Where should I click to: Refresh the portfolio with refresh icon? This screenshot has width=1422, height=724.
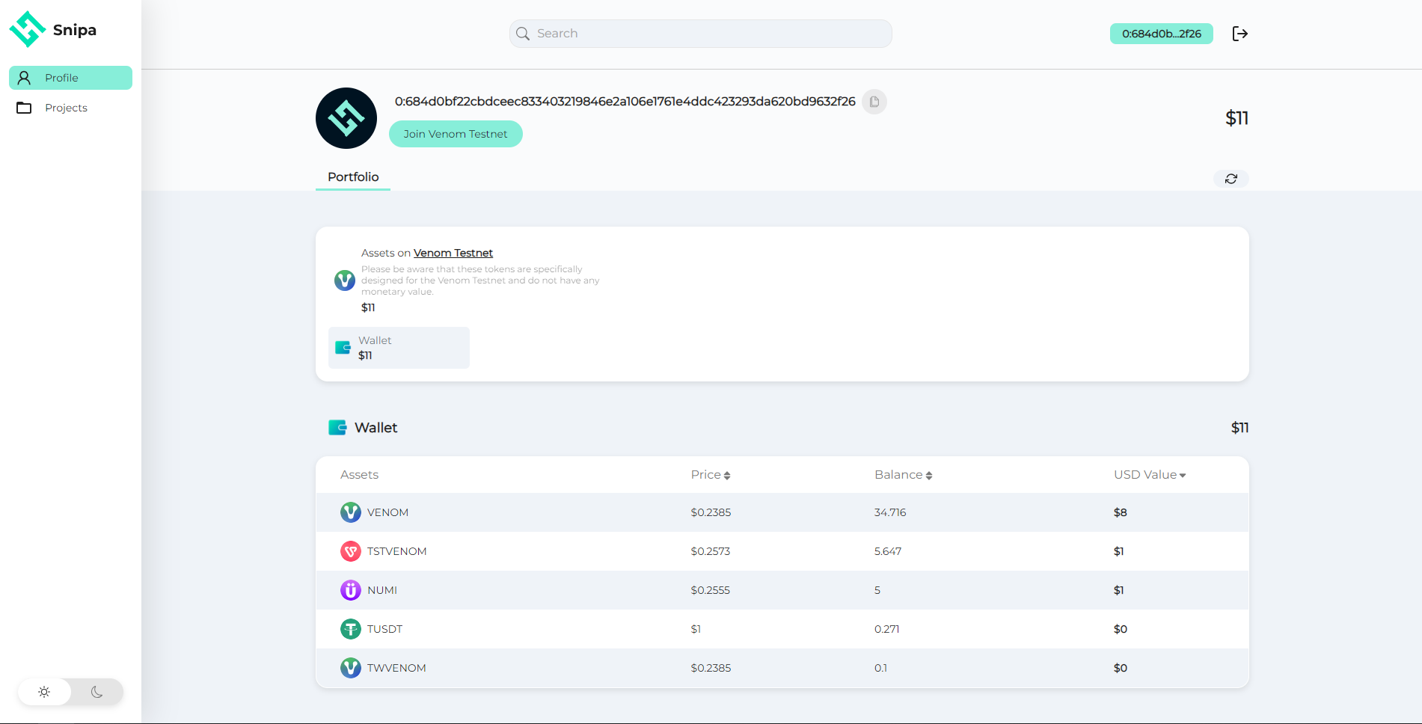[1231, 179]
